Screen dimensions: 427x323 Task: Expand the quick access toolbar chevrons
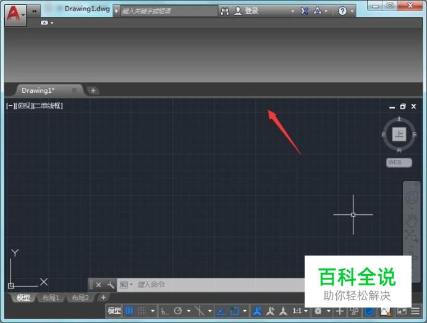tap(35, 11)
